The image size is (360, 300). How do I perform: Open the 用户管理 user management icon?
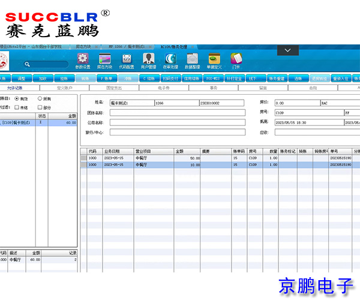point(149,59)
